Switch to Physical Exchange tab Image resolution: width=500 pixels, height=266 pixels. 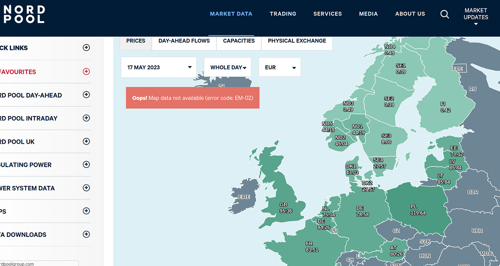click(297, 41)
